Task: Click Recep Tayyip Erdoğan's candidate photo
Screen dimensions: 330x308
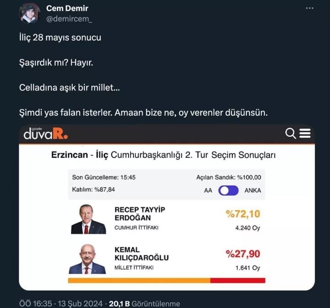Action: [88, 219]
